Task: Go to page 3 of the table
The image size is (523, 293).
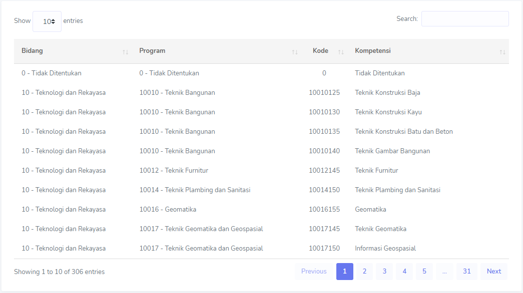Action: (384, 272)
